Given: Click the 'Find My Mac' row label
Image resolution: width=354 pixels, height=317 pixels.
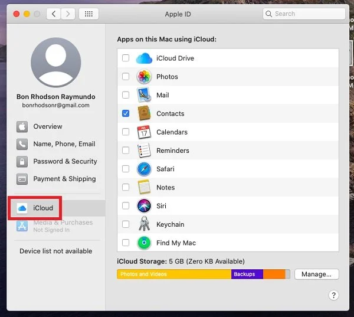Looking at the screenshot, I should click(176, 243).
